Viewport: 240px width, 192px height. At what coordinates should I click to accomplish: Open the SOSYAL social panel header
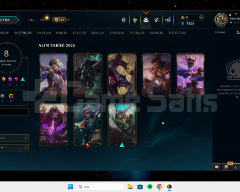click(220, 32)
